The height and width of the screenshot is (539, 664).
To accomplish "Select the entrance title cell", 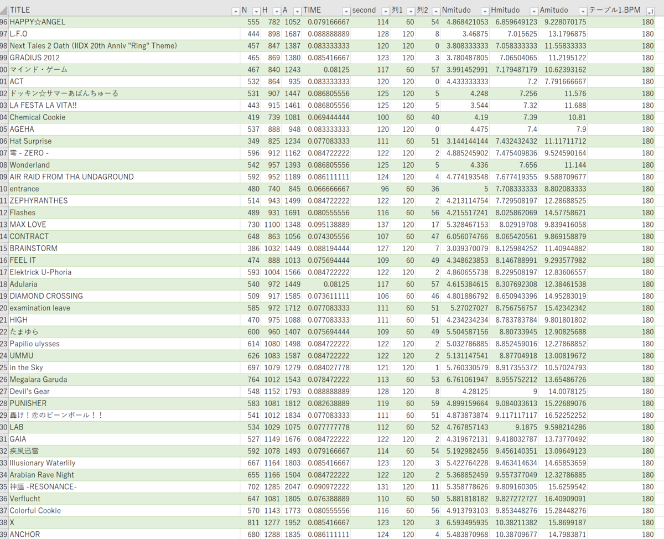I will (124, 189).
